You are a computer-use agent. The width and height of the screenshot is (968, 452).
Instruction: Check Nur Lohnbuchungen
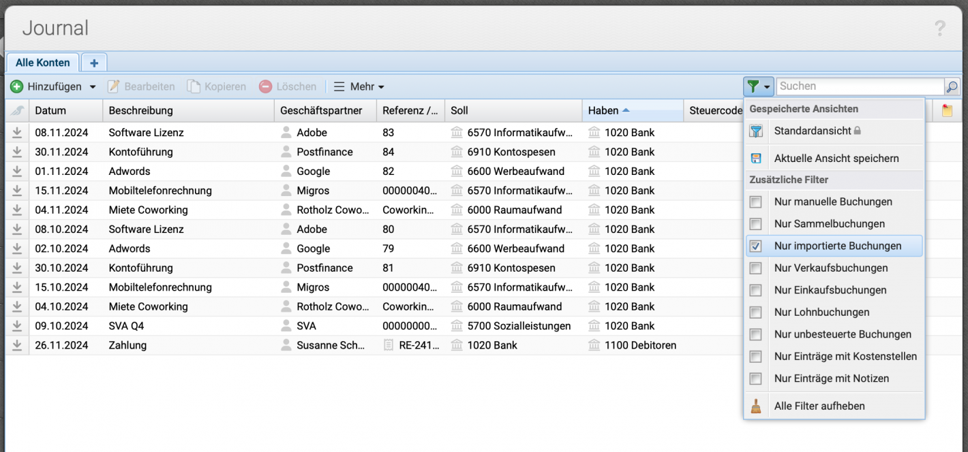click(x=755, y=312)
